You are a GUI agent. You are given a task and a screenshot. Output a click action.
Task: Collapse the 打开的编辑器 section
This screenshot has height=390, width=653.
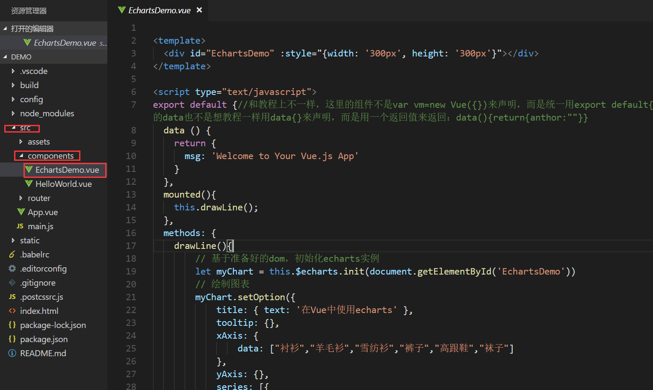(5, 29)
